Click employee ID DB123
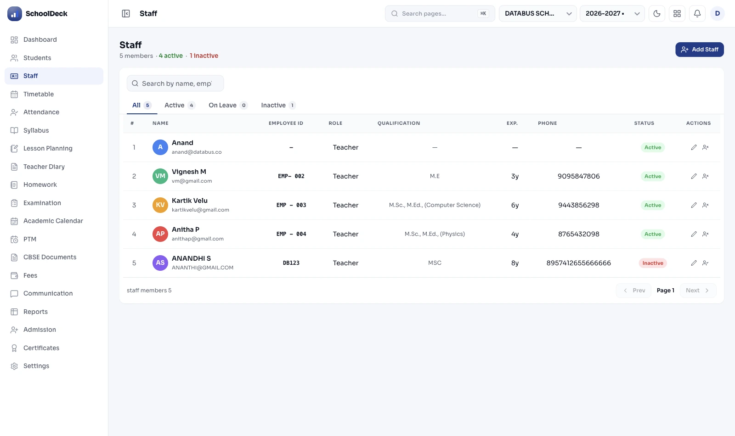Screen dimensions: 735x436 coord(291,263)
